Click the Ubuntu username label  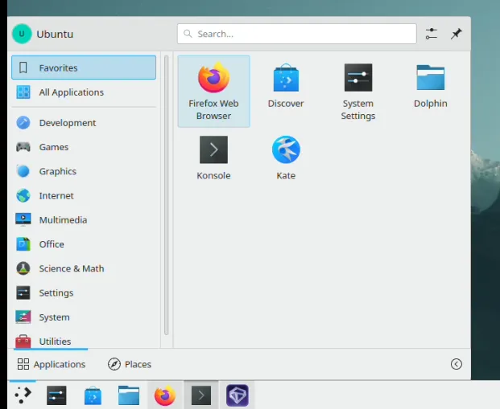point(55,34)
